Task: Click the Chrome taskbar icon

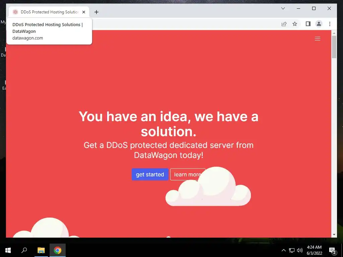Action: pos(58,250)
